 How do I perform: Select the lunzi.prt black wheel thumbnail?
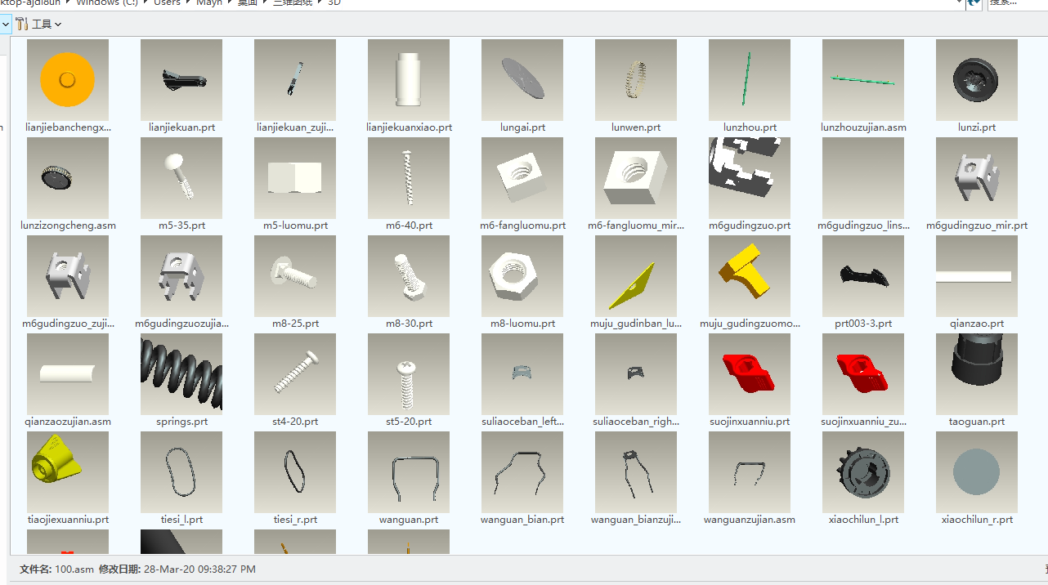[977, 80]
